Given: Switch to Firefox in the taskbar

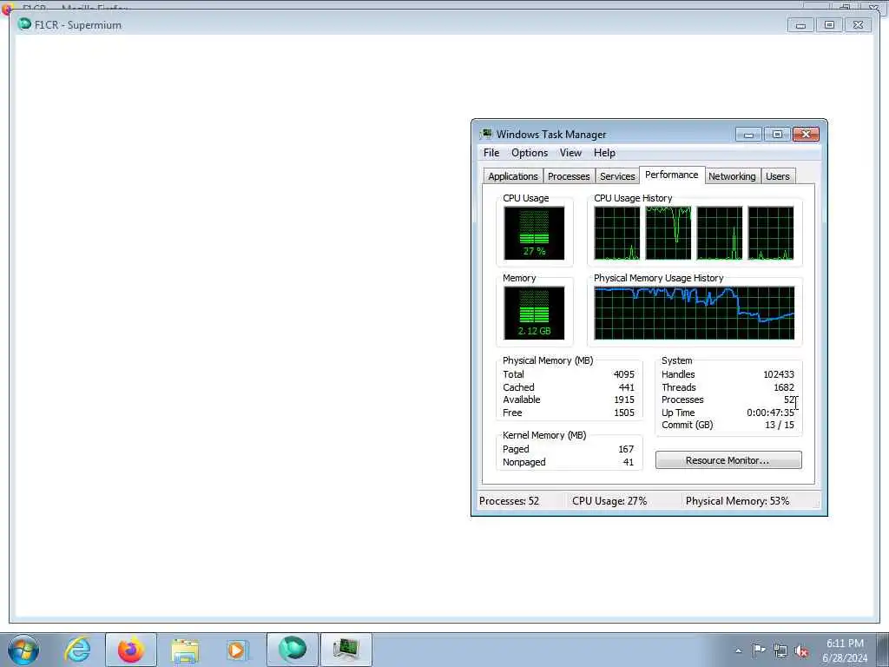Looking at the screenshot, I should (x=130, y=650).
